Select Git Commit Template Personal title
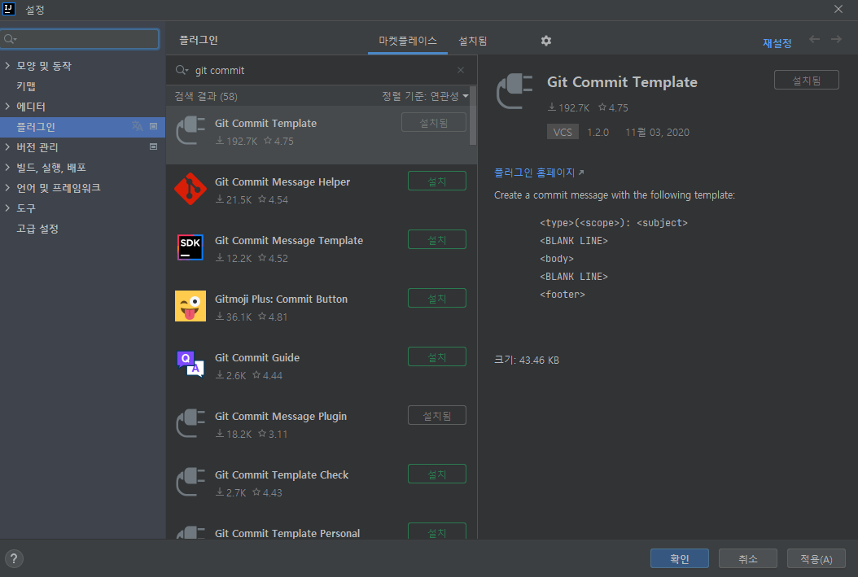This screenshot has height=577, width=858. click(x=287, y=533)
